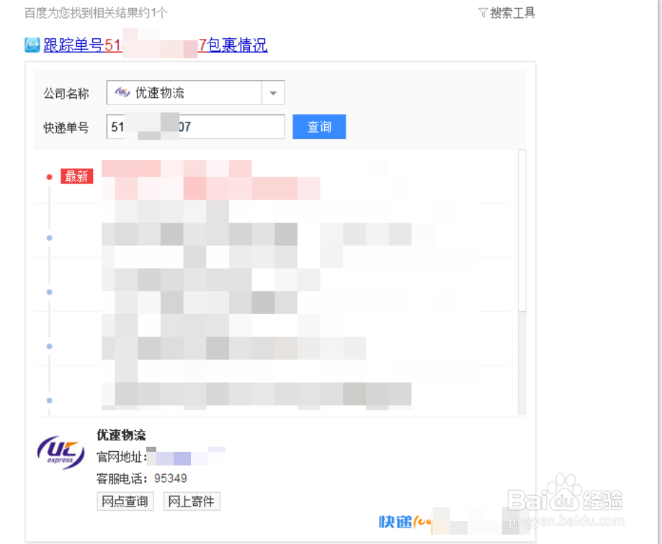Expand the courier company selection list
This screenshot has height=544, width=662.
pos(273,92)
